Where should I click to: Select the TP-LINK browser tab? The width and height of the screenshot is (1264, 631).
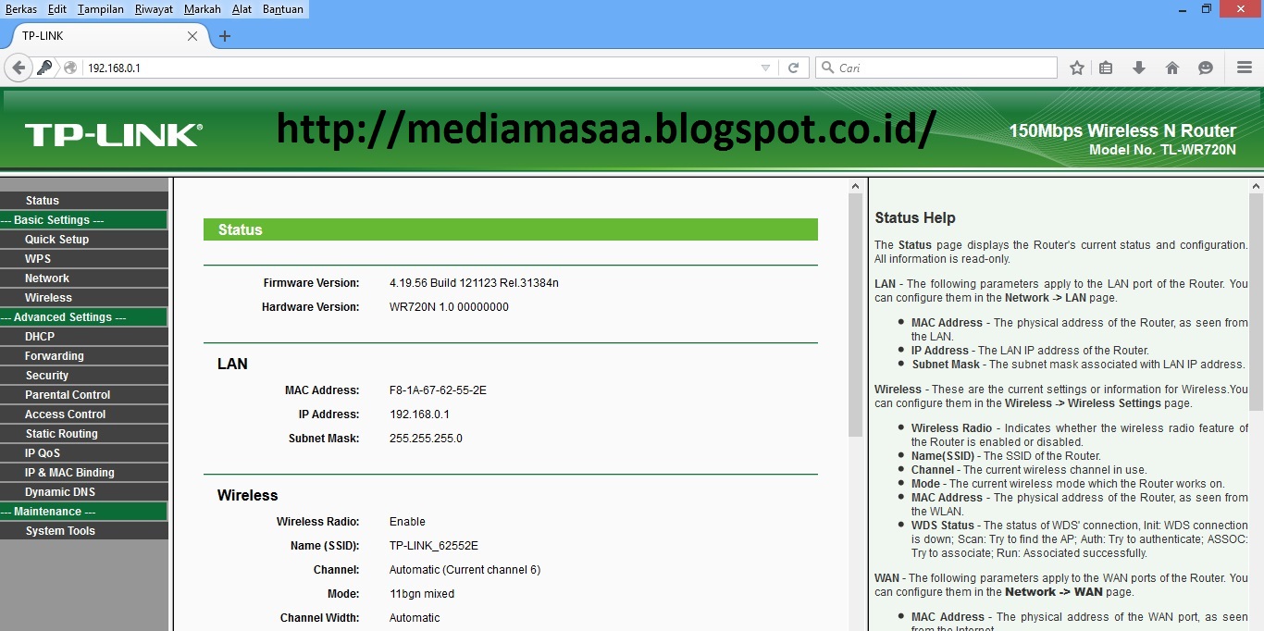click(105, 36)
